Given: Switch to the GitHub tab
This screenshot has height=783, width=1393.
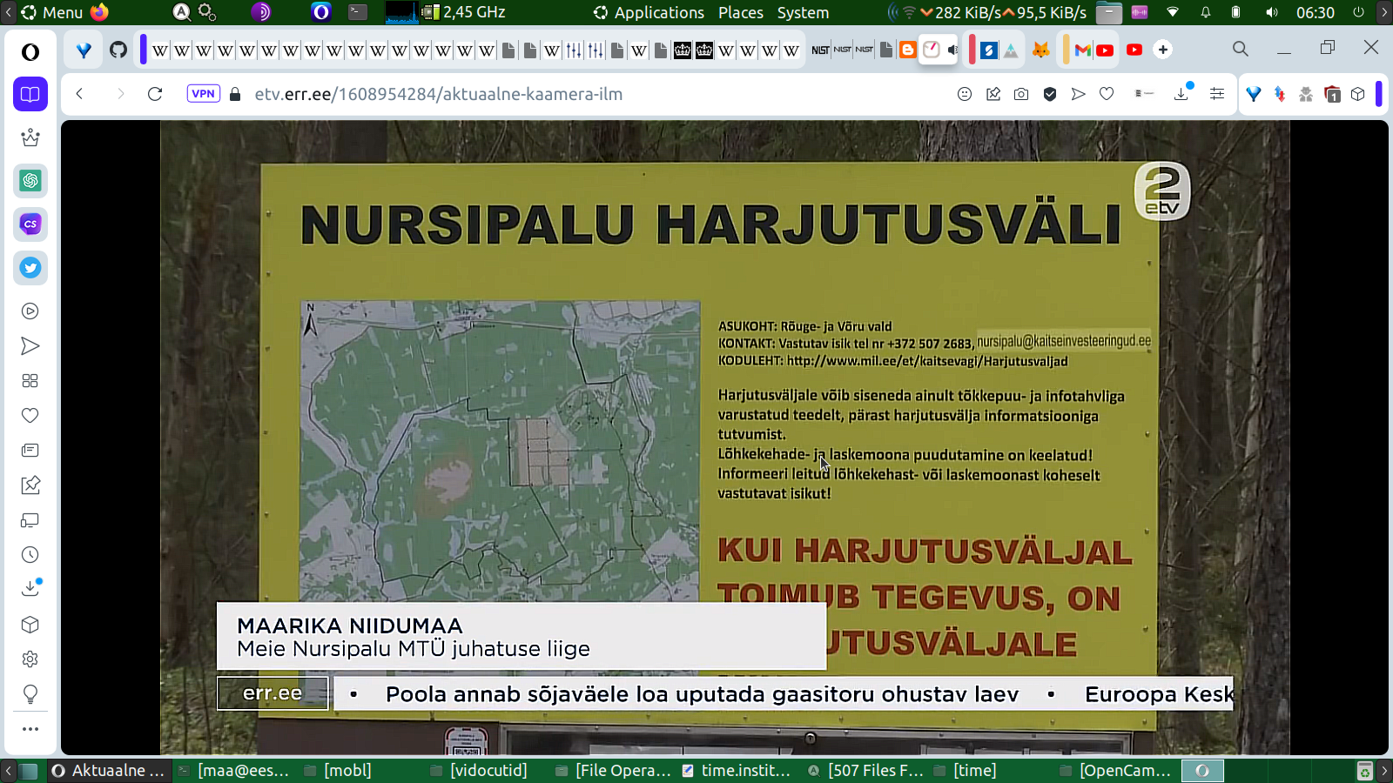Looking at the screenshot, I should tap(118, 50).
